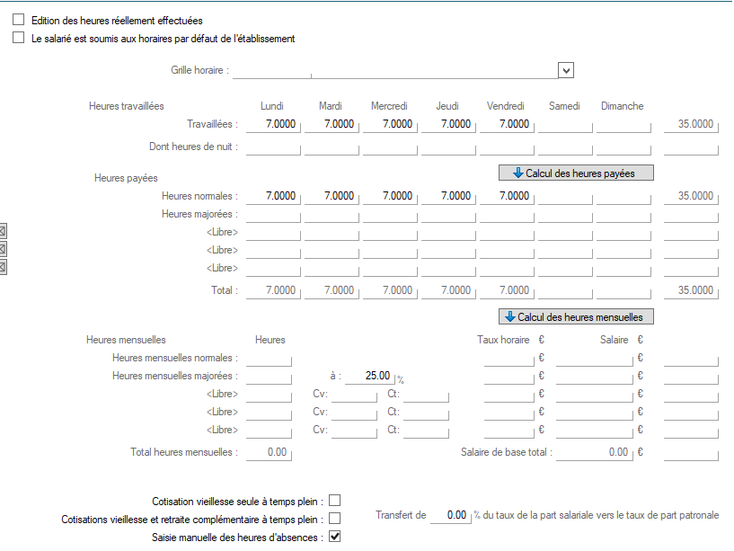Select the Travaillées field for Lundi
734x551 pixels.
coord(273,124)
